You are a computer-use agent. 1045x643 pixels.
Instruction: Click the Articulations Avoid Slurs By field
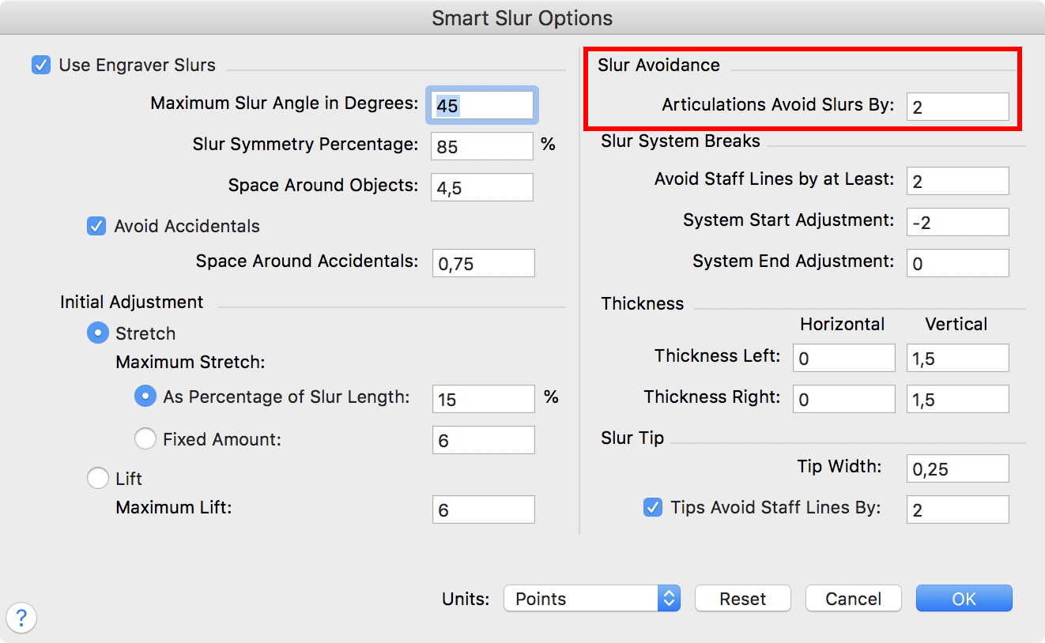tap(957, 107)
